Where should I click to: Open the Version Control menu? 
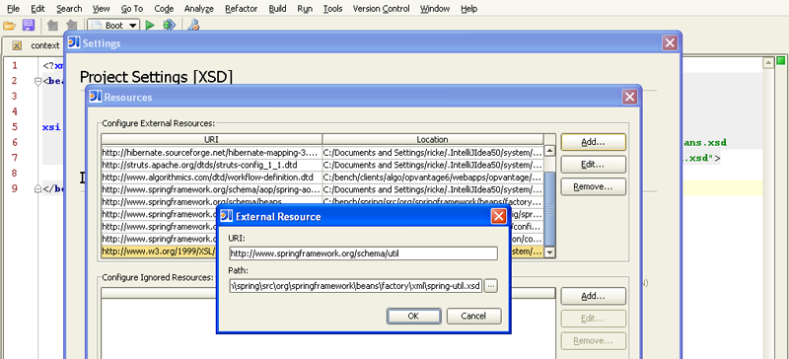tap(382, 9)
